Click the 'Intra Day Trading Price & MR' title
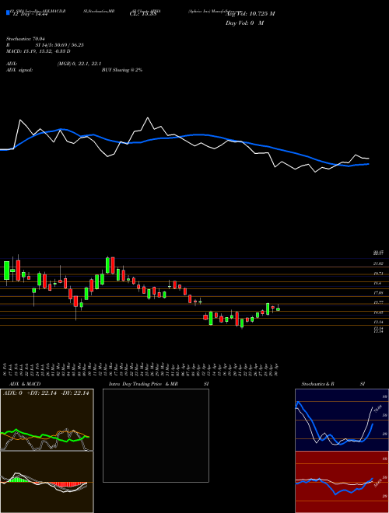Screen dimensions: 389x513 pyautogui.click(x=143, y=384)
